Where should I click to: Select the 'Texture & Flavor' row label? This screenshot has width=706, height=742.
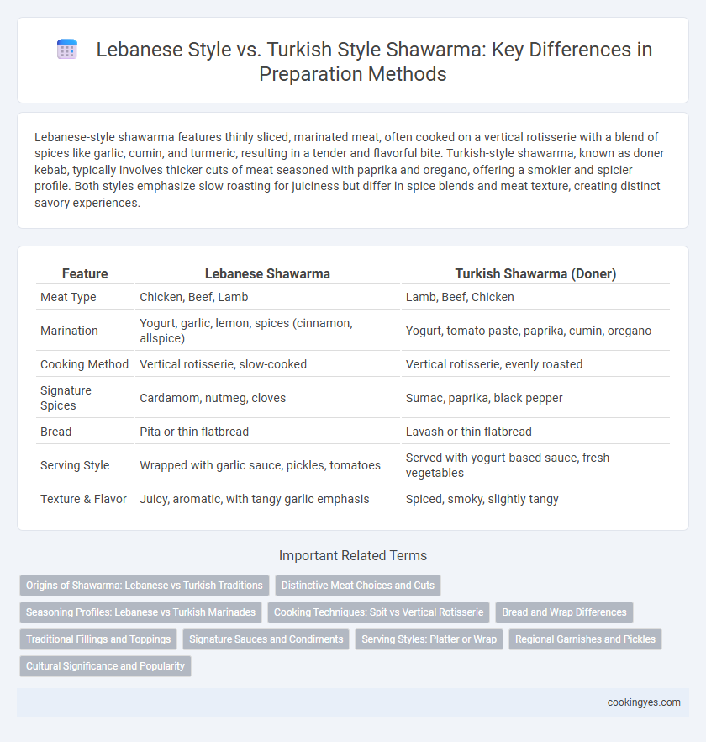coord(83,499)
